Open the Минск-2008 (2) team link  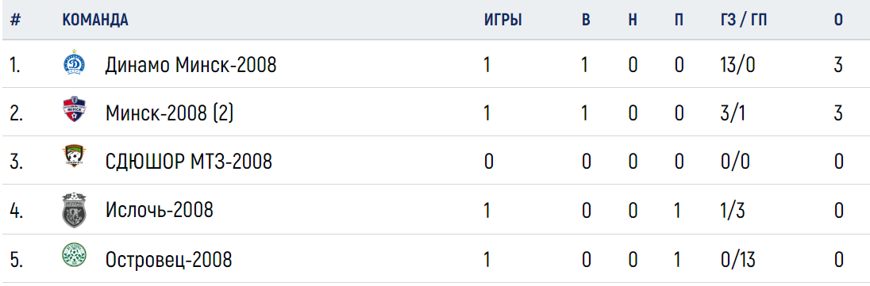coord(169,113)
